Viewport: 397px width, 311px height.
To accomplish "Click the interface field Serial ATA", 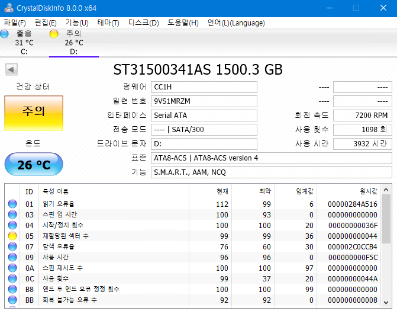I will (204, 116).
